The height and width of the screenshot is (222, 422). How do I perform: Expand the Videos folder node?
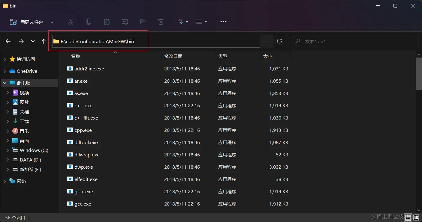pos(8,93)
